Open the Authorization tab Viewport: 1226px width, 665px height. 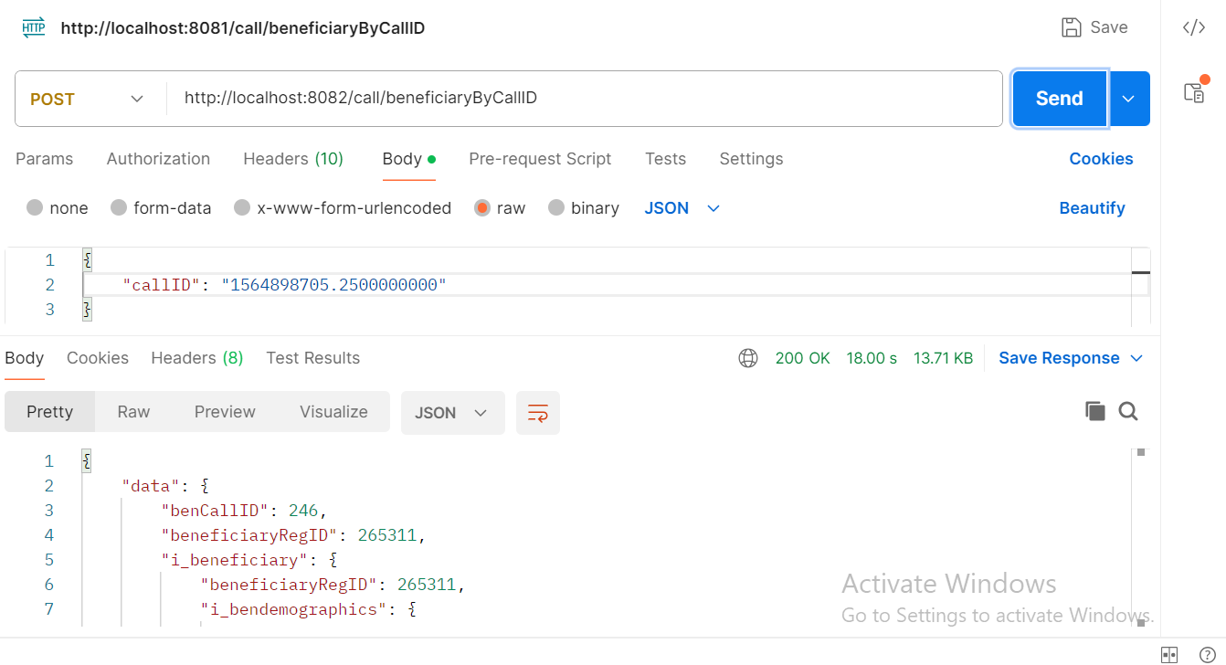(158, 159)
